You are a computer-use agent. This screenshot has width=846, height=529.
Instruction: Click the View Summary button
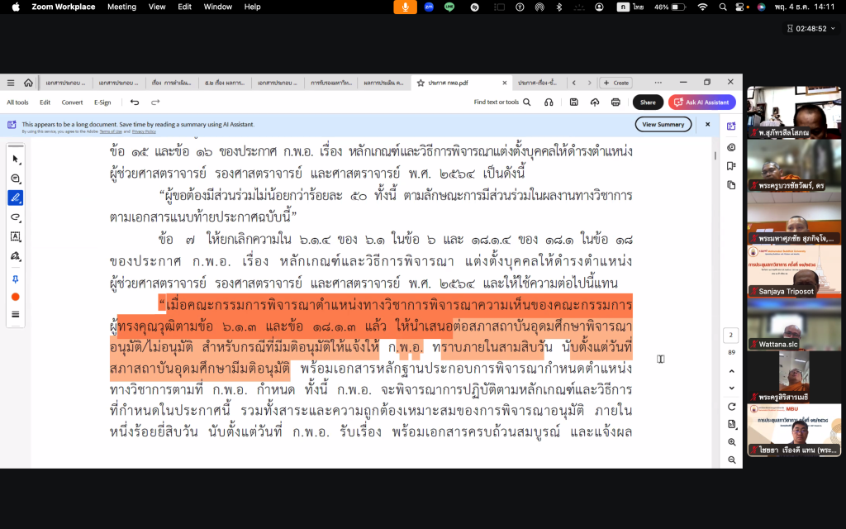663,125
